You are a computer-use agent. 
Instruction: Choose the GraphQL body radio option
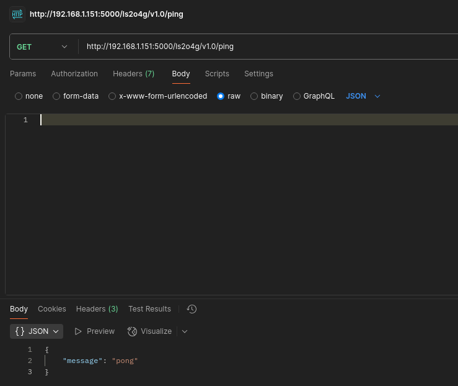tap(297, 96)
